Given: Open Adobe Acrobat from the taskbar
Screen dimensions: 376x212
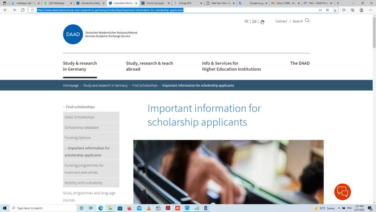Looking at the screenshot, I should coord(168,208).
